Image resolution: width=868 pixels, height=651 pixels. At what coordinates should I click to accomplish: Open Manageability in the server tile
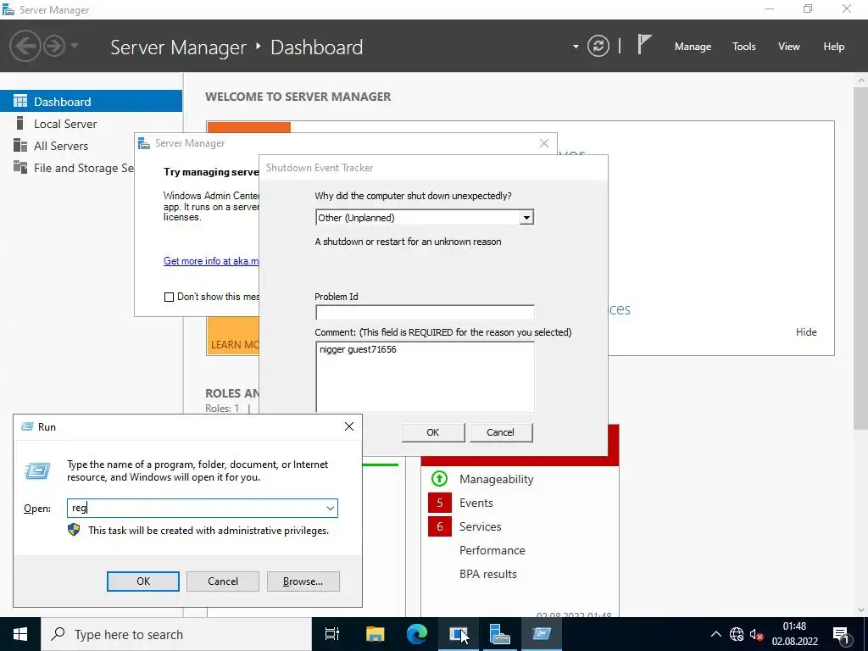pos(496,480)
